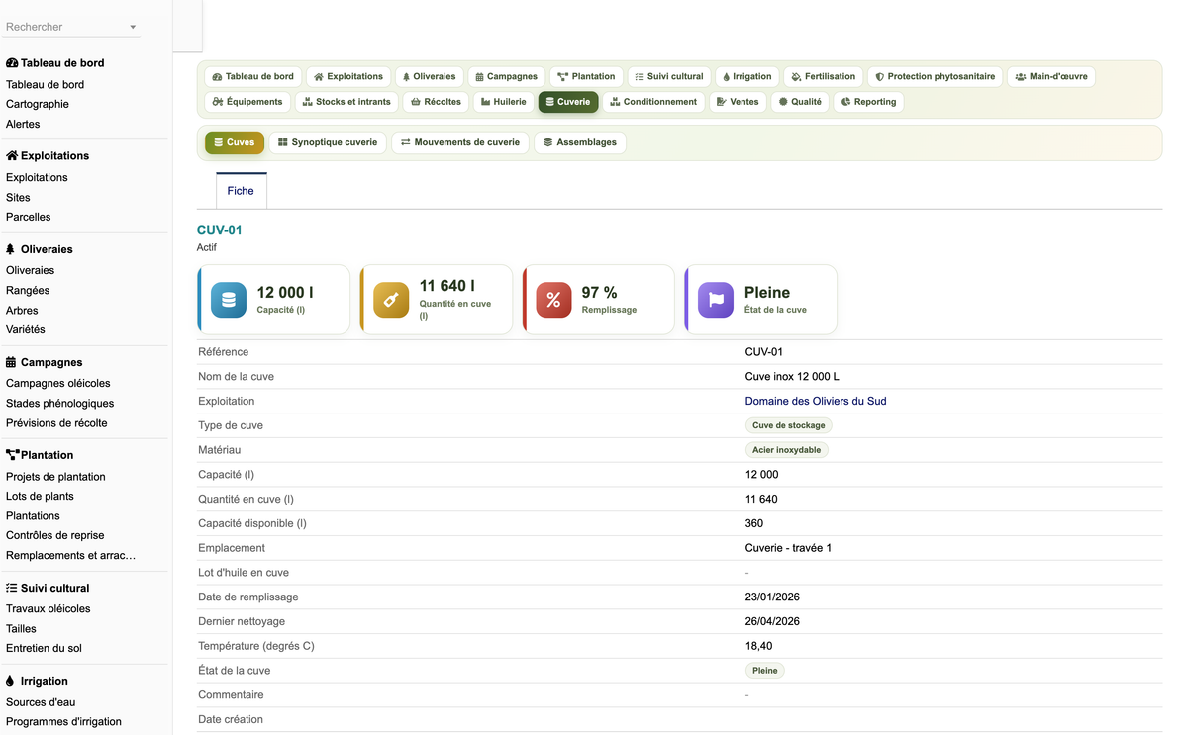The height and width of the screenshot is (735, 1188).
Task: Select the active Cuverie module button
Action: pos(568,101)
